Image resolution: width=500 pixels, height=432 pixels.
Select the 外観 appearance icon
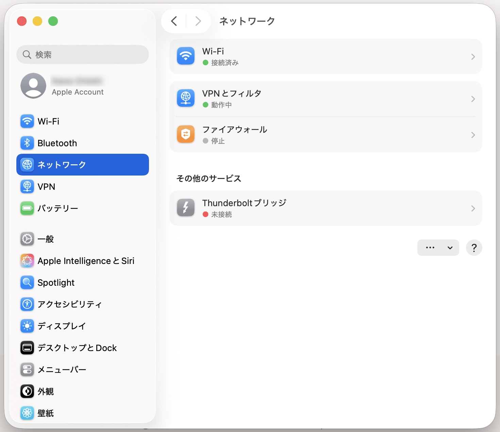pos(27,391)
